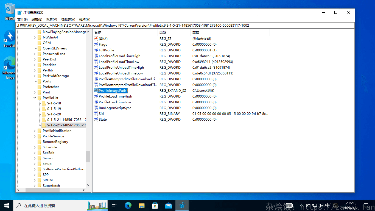Screen dimensions: 375x211
Task: Click the S-1-5-18 folder icon in tree
Action: pos(44,103)
